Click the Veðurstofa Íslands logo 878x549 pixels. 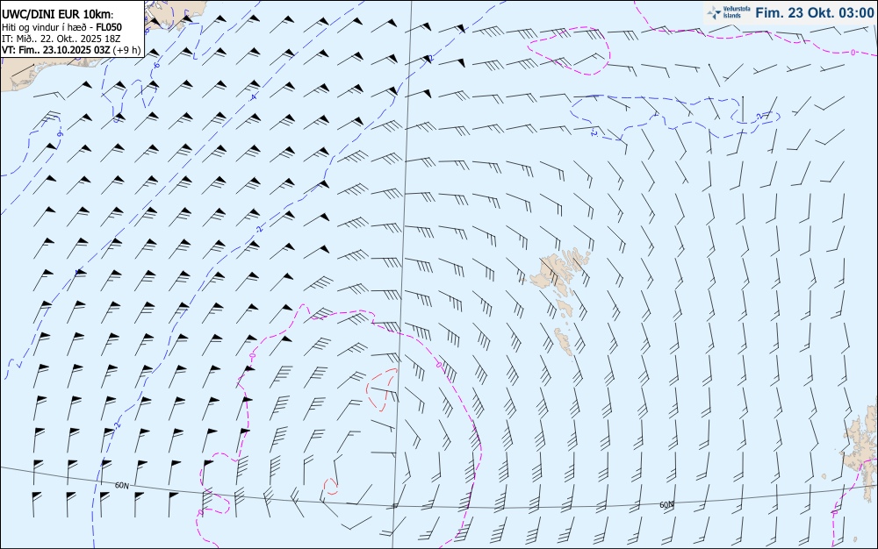[729, 12]
